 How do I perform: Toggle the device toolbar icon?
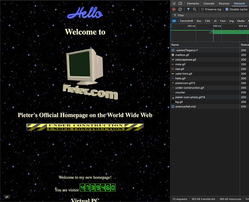(x=180, y=3)
